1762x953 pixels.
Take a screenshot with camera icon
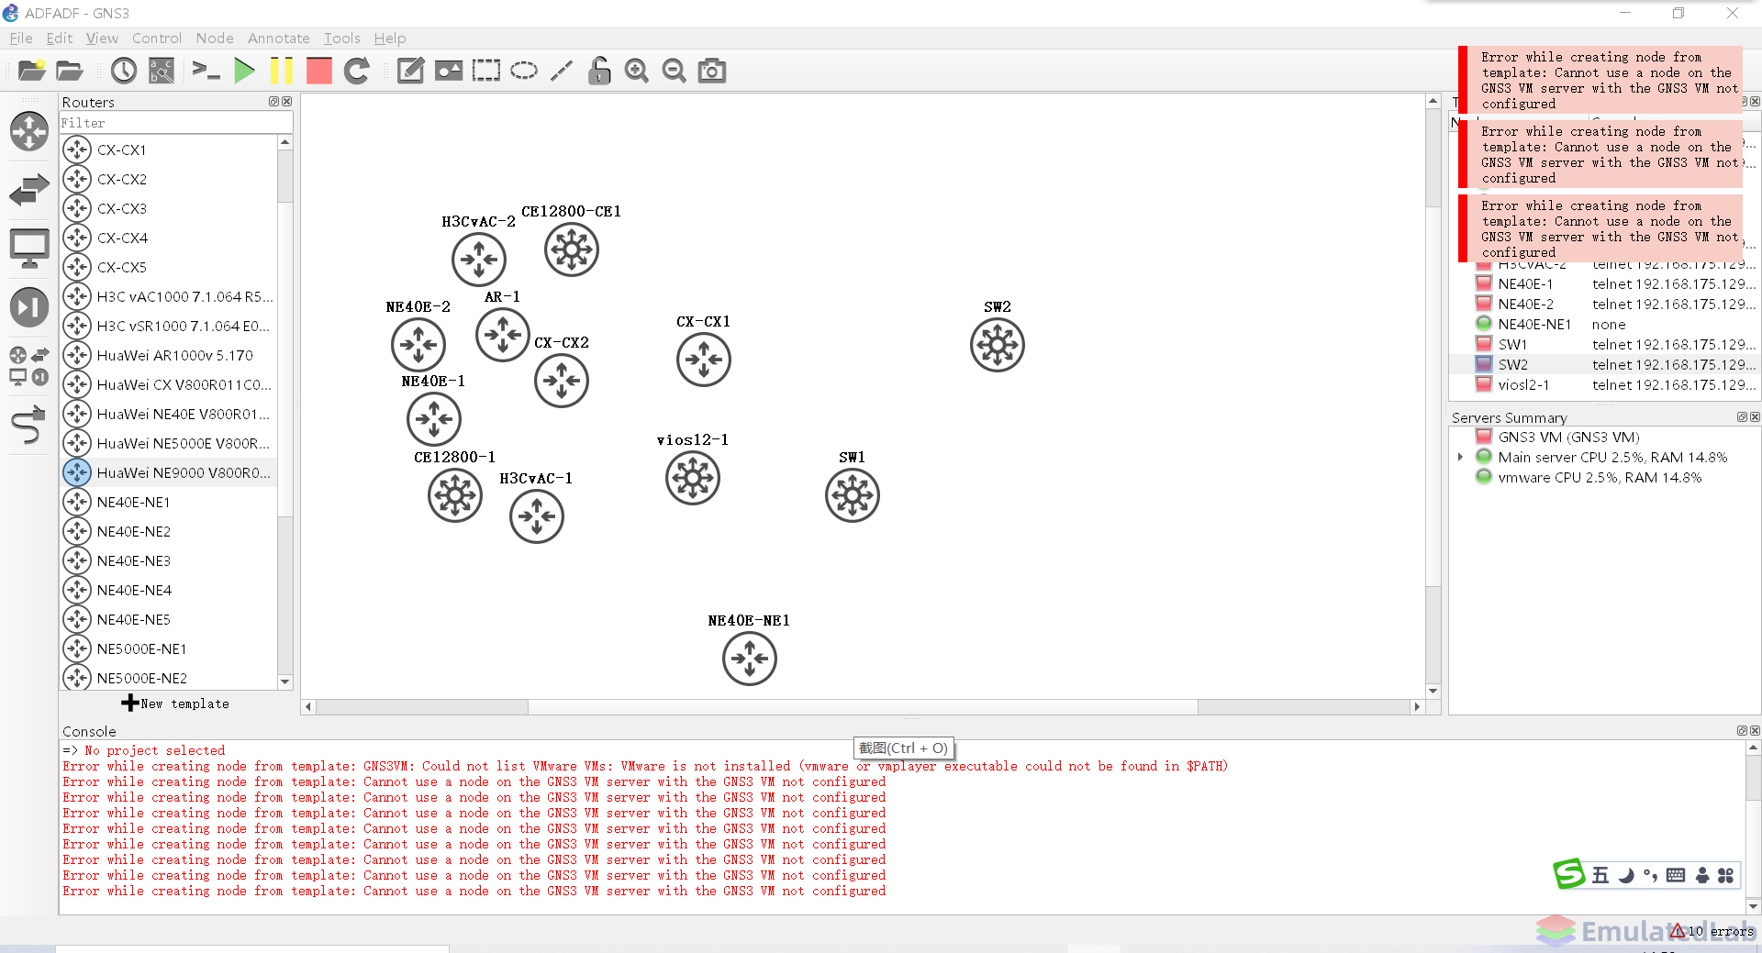pos(712,71)
